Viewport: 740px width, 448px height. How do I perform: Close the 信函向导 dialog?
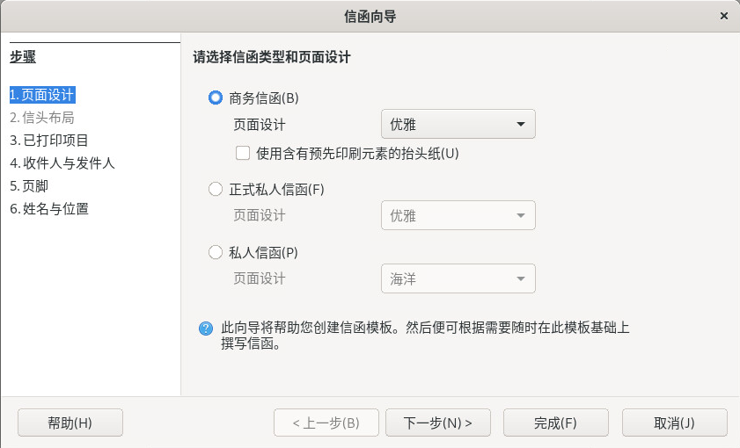(724, 16)
